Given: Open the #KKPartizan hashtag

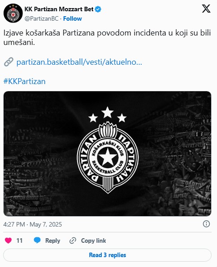Looking at the screenshot, I should 25,81.
